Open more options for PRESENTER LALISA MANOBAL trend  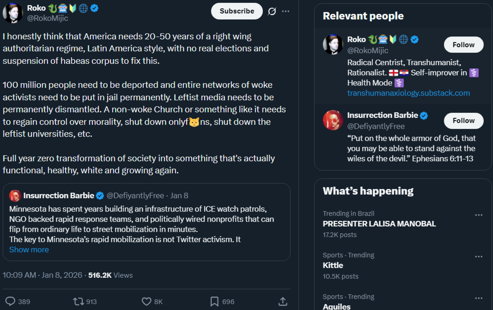click(x=479, y=215)
